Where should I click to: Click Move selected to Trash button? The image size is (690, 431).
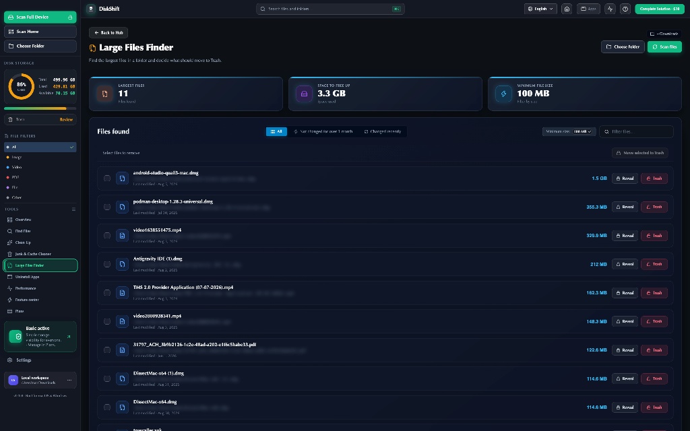pos(640,153)
